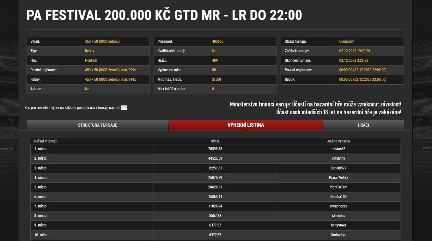
Task: Click player amazingcze
Action: [338, 206]
